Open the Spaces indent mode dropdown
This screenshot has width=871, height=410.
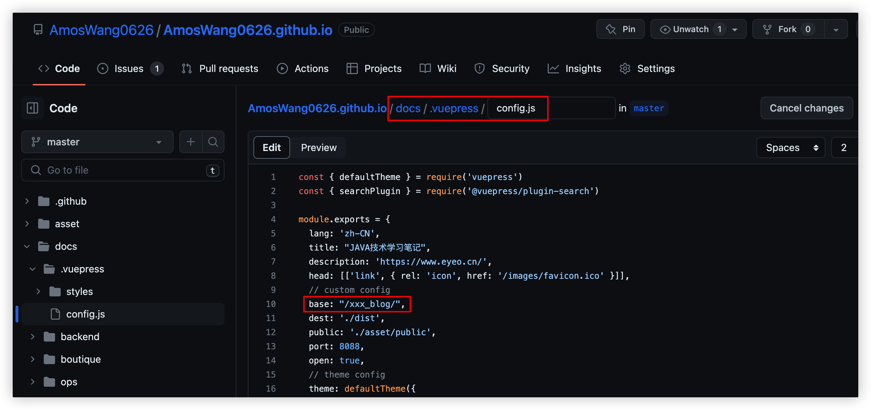point(791,147)
